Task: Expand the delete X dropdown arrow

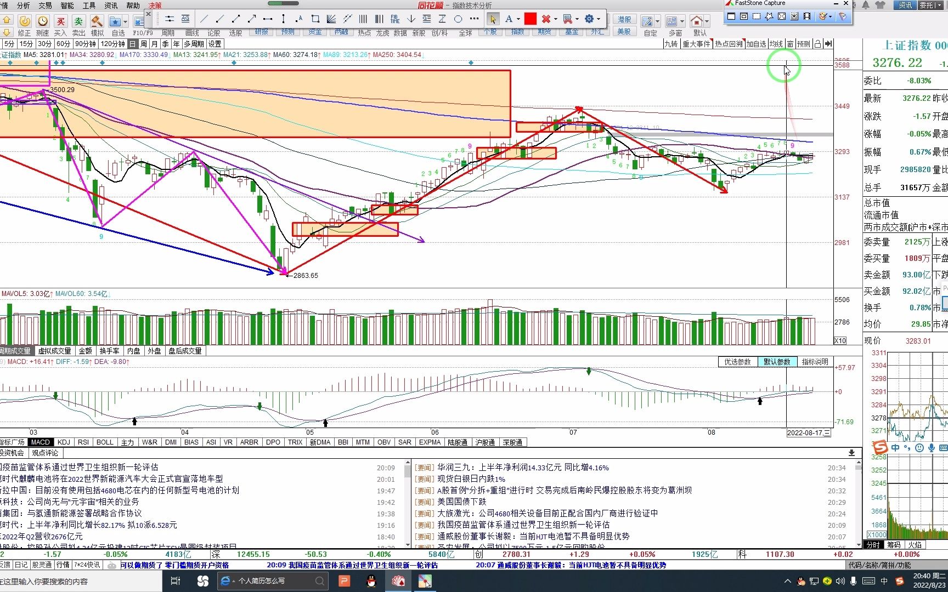Action: pyautogui.click(x=555, y=19)
